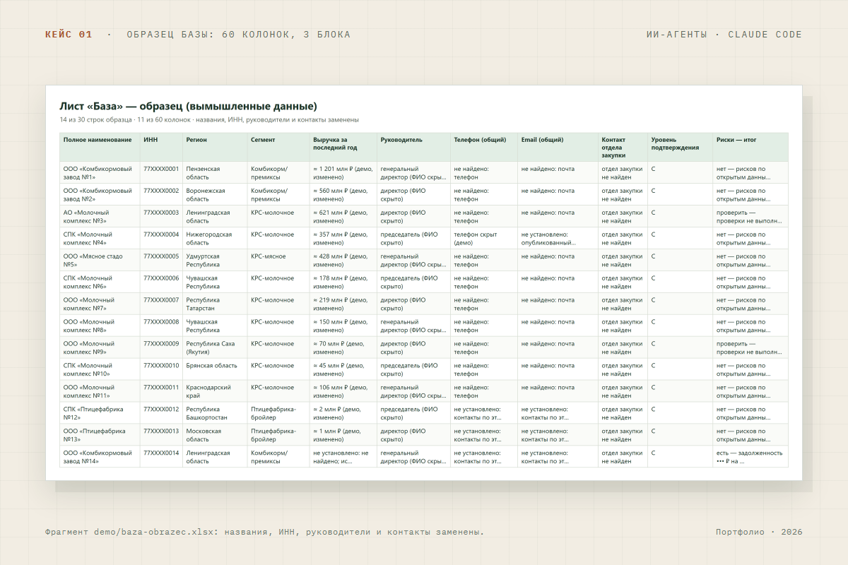Click the «телефон скрыт (демо)» cell

(484, 239)
